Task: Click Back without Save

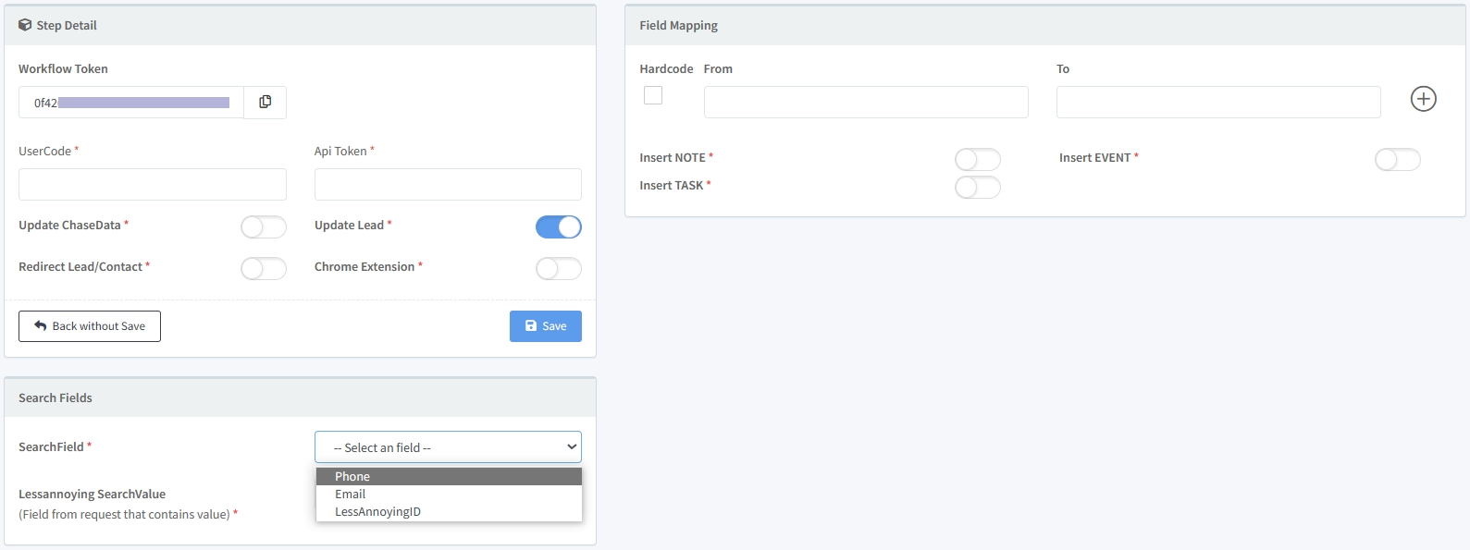Action: pyautogui.click(x=90, y=326)
